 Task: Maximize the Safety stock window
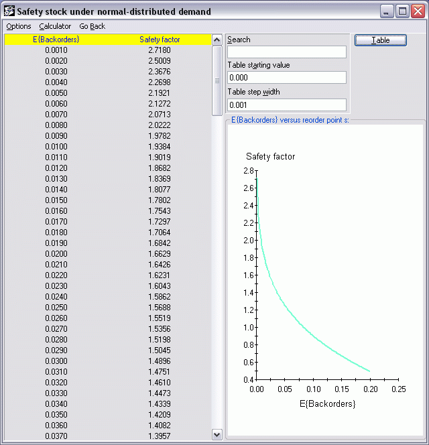(x=402, y=11)
